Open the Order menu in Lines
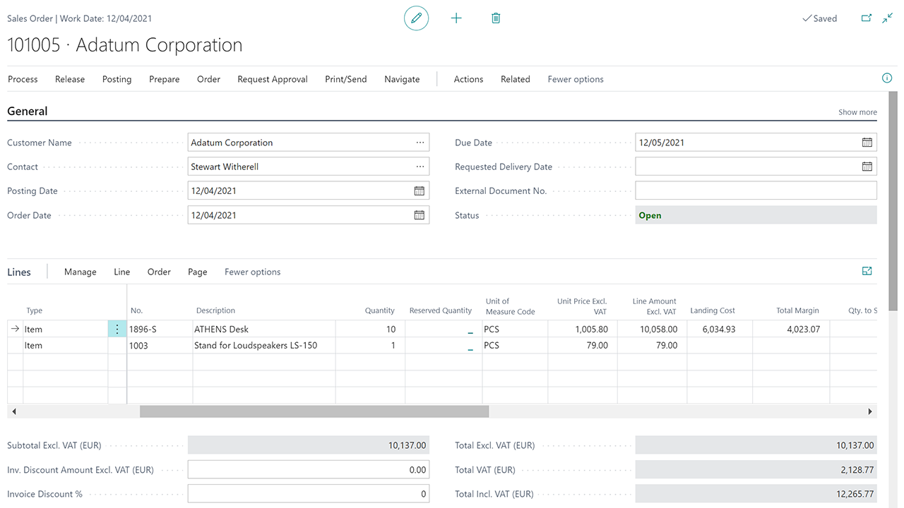The width and height of the screenshot is (904, 508). (x=159, y=272)
